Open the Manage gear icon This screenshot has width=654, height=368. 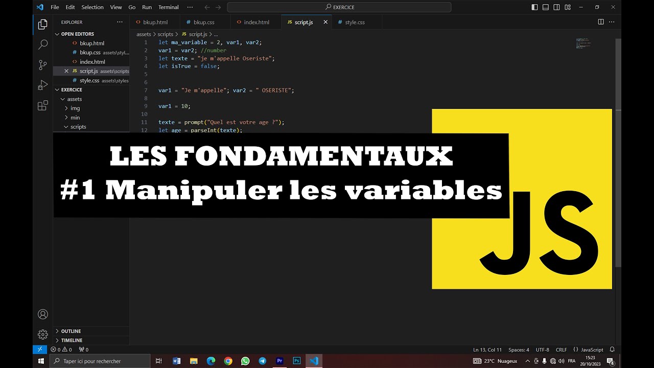click(43, 334)
